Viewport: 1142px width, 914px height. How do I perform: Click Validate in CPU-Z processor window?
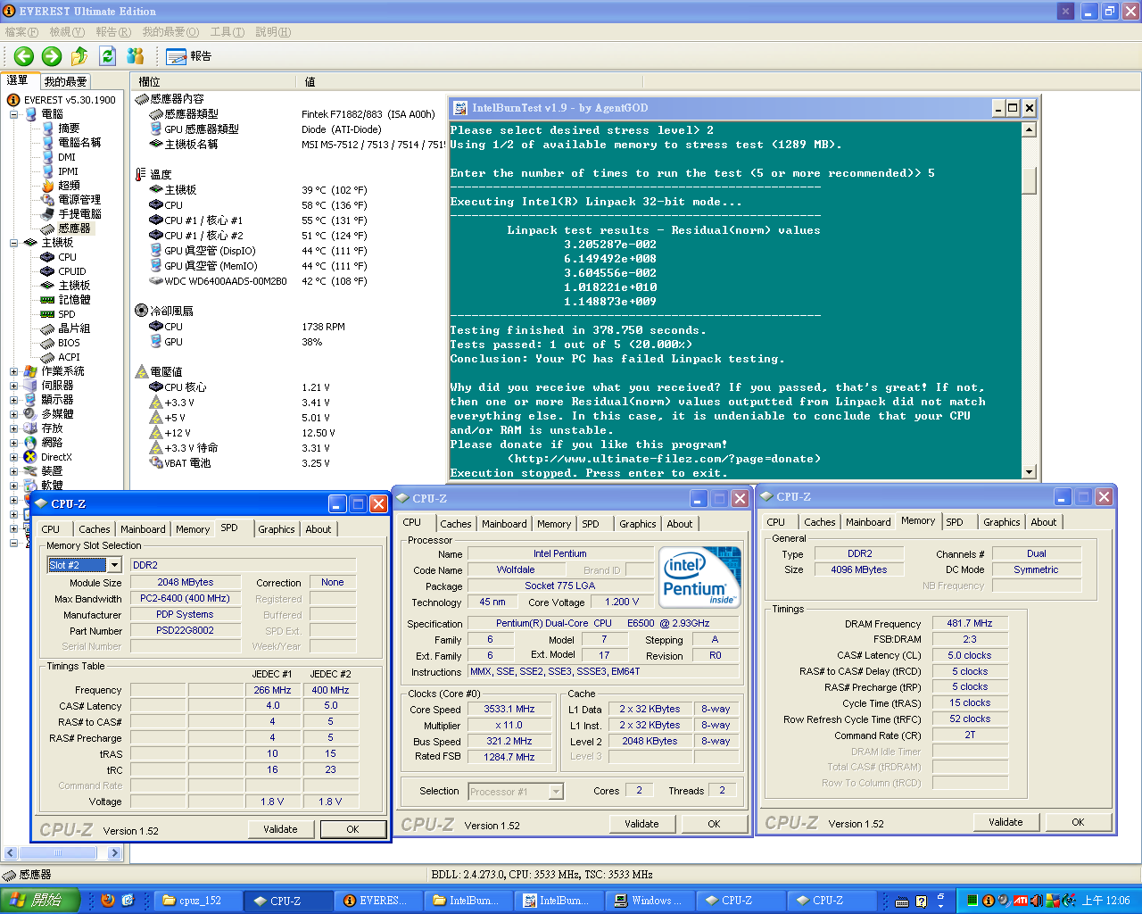641,824
